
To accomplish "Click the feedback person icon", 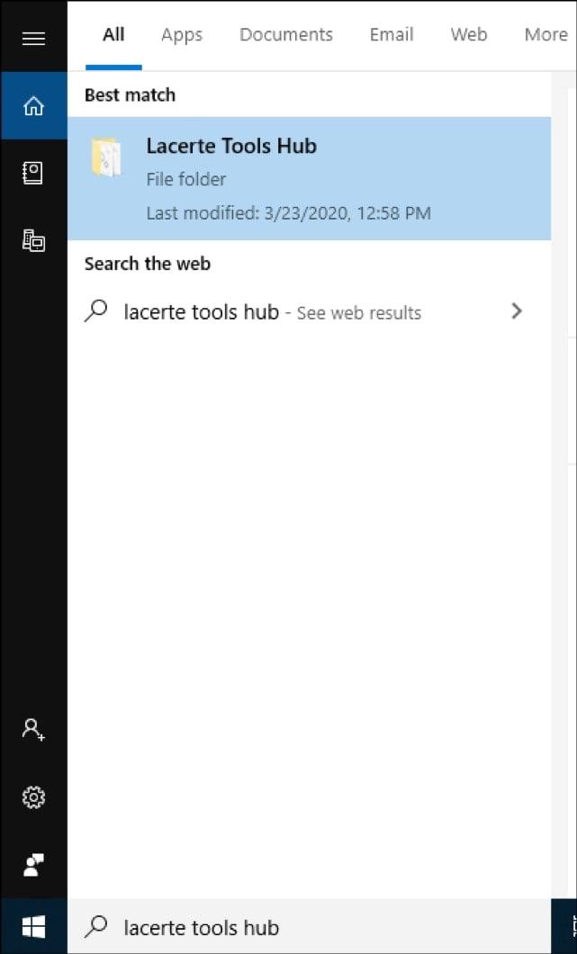I will click(x=33, y=865).
